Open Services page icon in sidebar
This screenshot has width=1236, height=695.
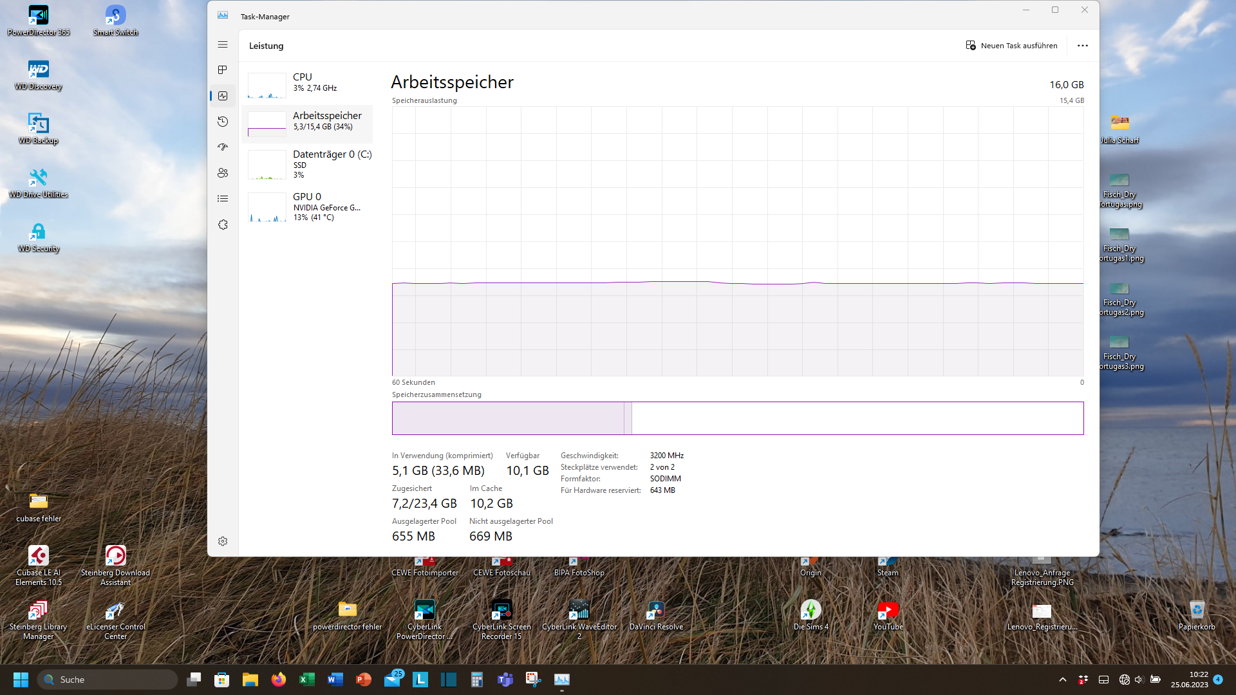tap(223, 225)
